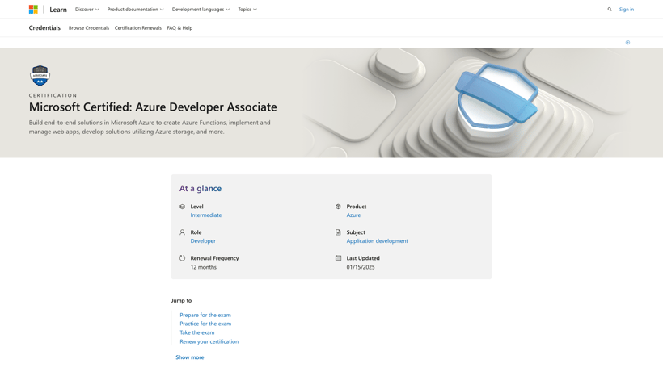Click the Role person icon
Viewport: 663px width, 372px height.
(182, 232)
